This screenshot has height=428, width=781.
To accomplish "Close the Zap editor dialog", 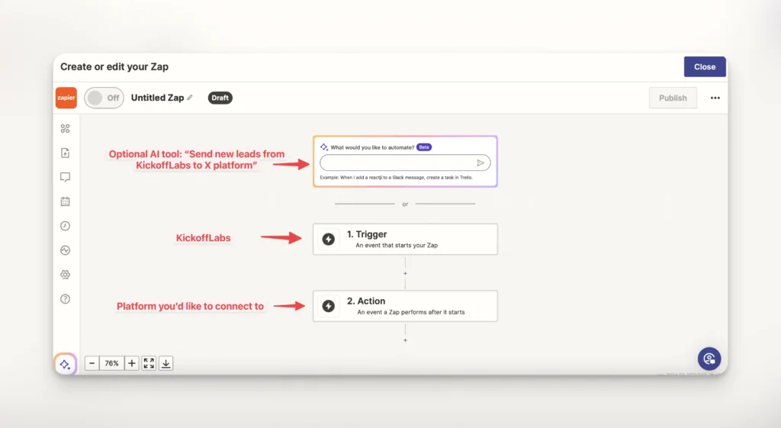I will (704, 67).
